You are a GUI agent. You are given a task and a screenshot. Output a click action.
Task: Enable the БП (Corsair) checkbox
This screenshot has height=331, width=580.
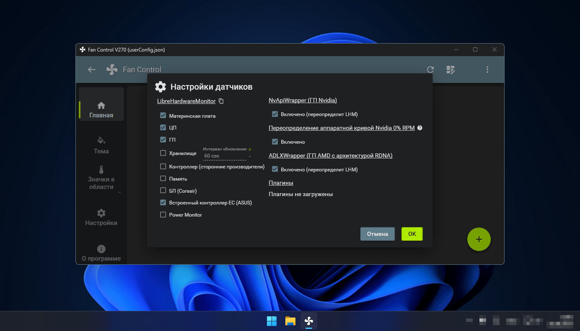click(x=163, y=191)
